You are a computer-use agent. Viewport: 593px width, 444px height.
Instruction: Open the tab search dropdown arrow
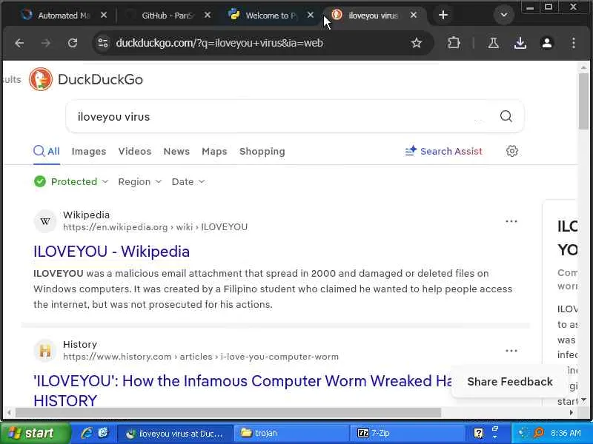tap(504, 15)
